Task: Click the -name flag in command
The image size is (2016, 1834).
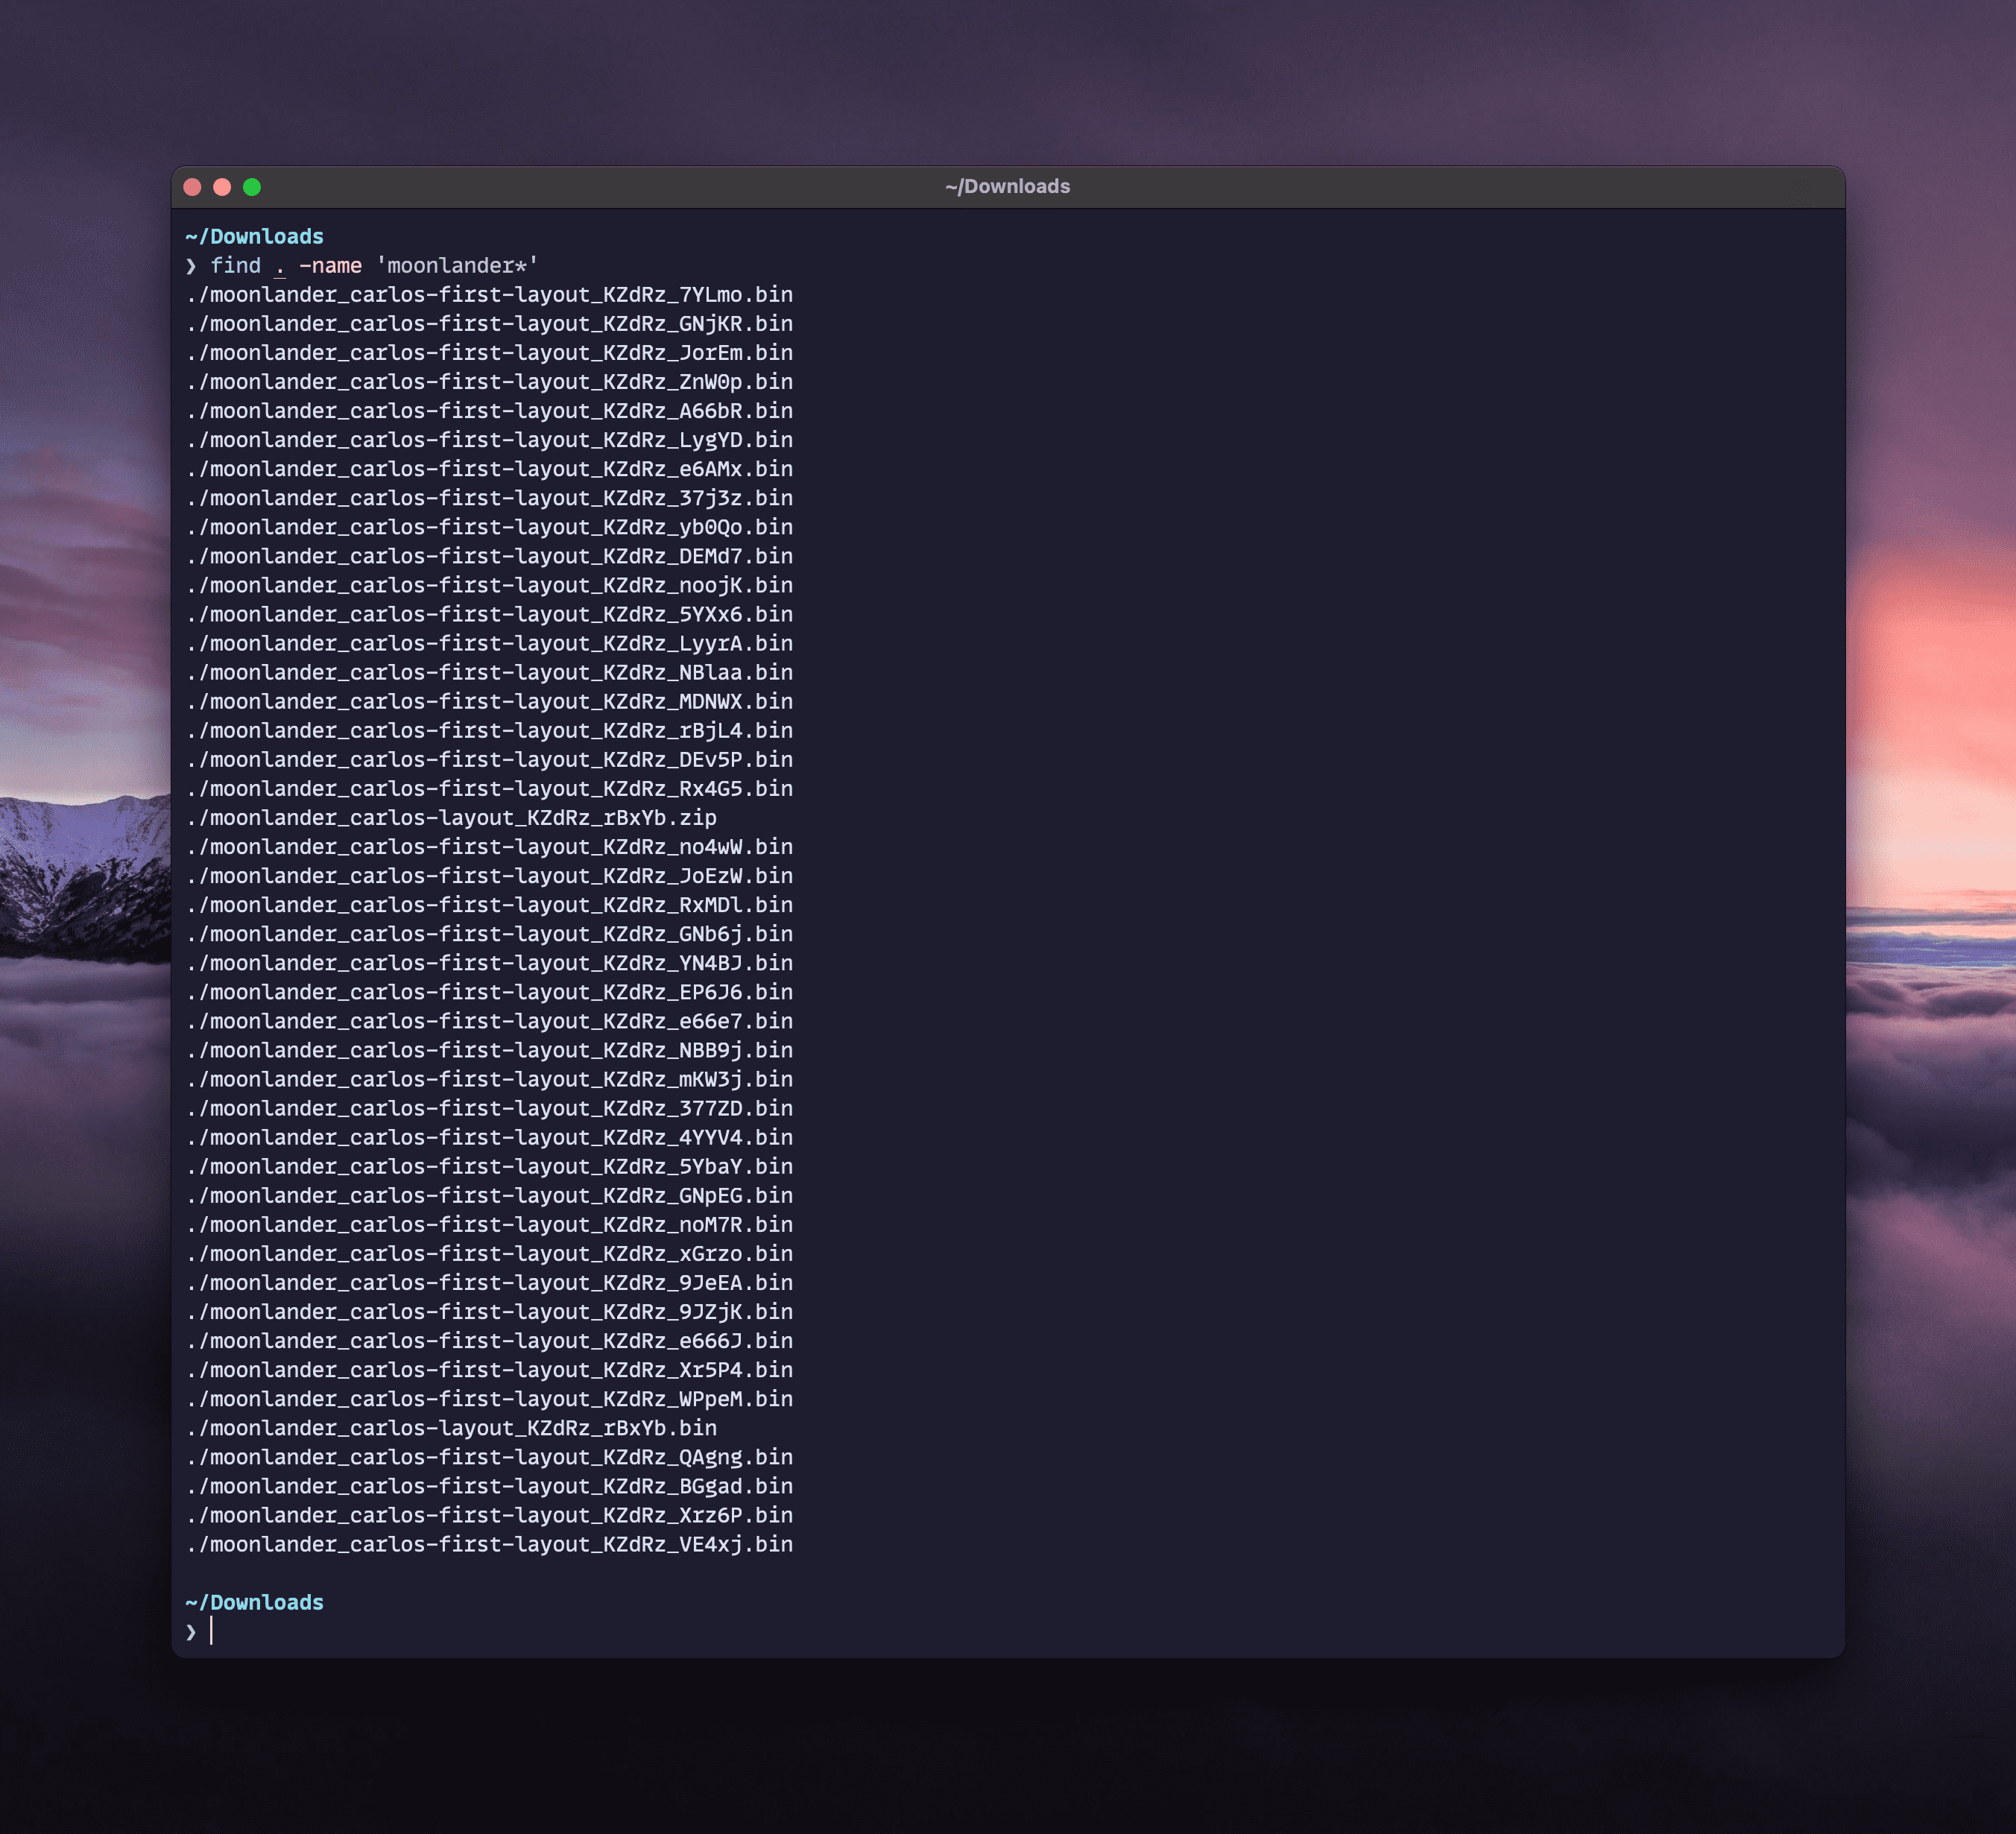Action: tap(330, 266)
